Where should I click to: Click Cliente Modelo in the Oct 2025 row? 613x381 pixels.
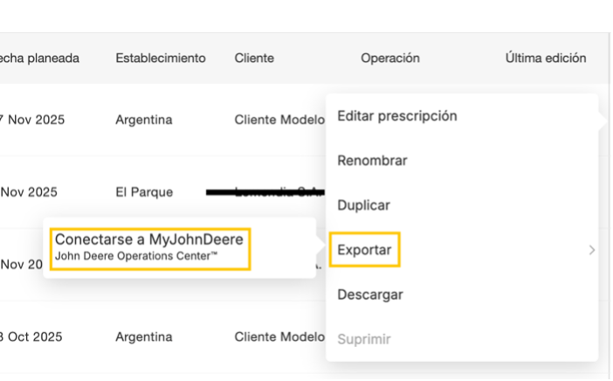pos(279,337)
